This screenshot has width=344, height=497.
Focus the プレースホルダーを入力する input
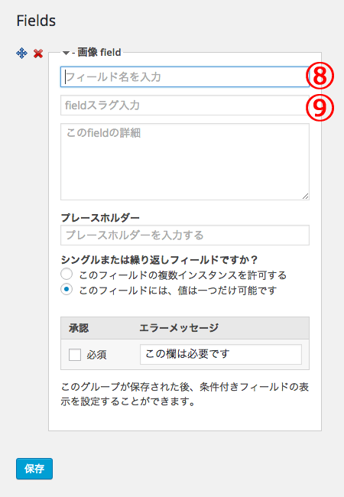(x=185, y=236)
